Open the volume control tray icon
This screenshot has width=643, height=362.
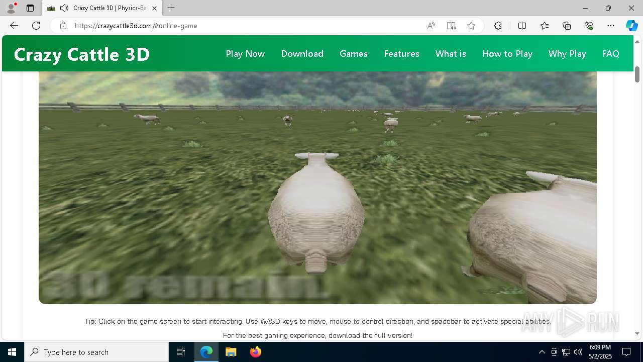pos(578,352)
